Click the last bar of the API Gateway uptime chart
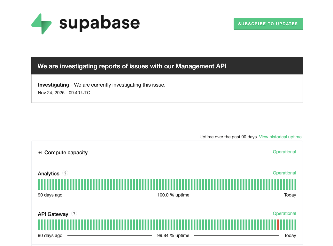The height and width of the screenshot is (246, 333). pos(295,225)
